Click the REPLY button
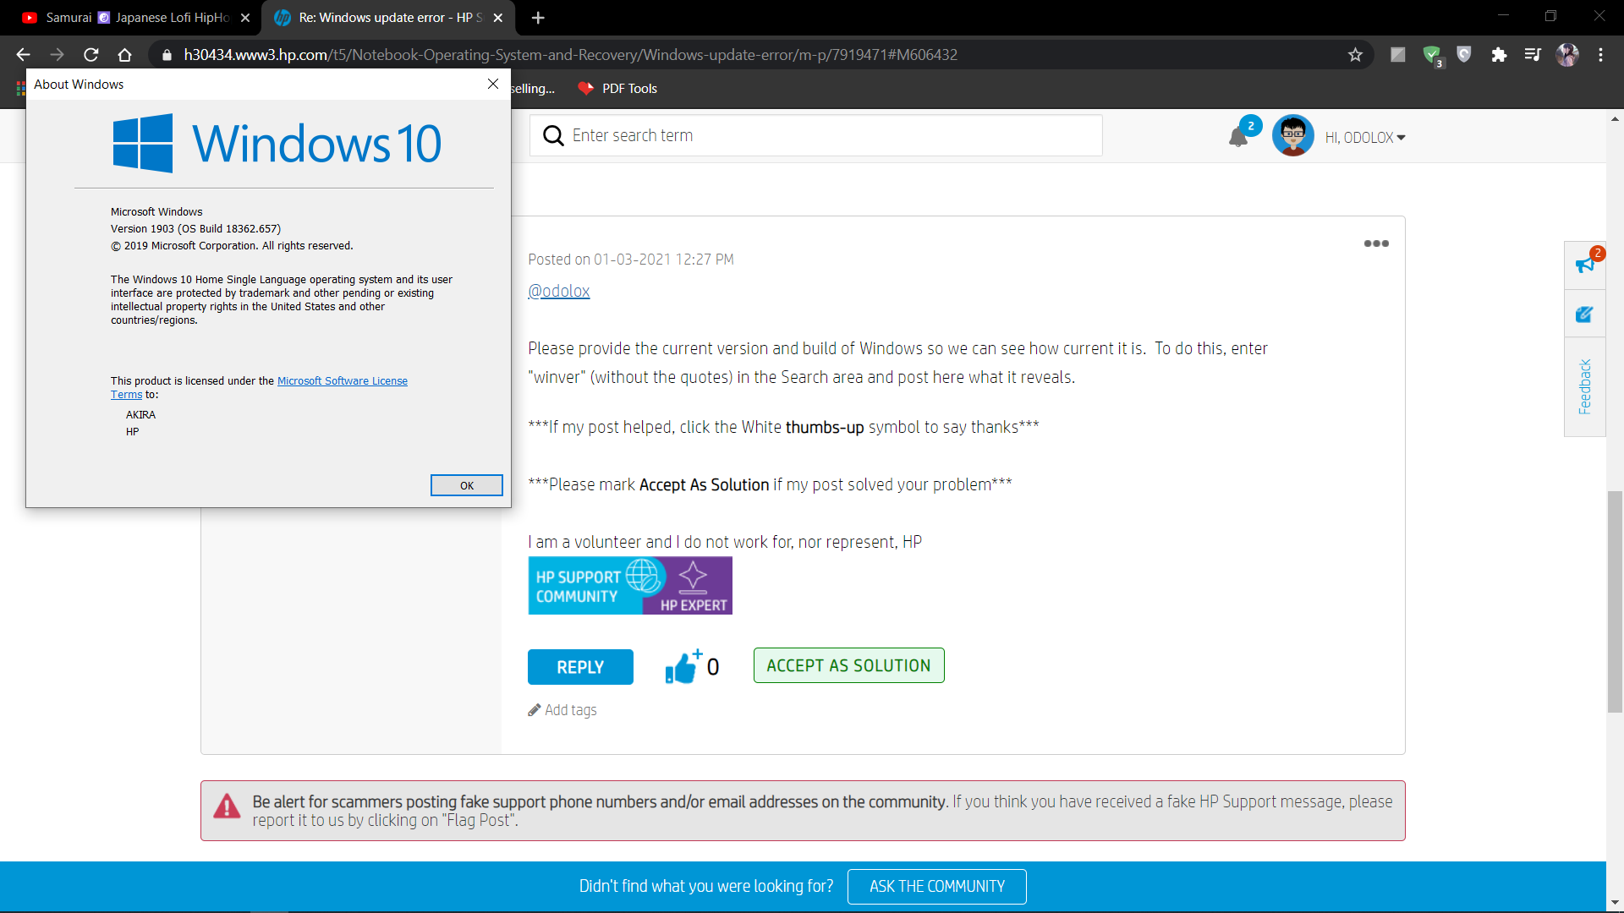 580,667
